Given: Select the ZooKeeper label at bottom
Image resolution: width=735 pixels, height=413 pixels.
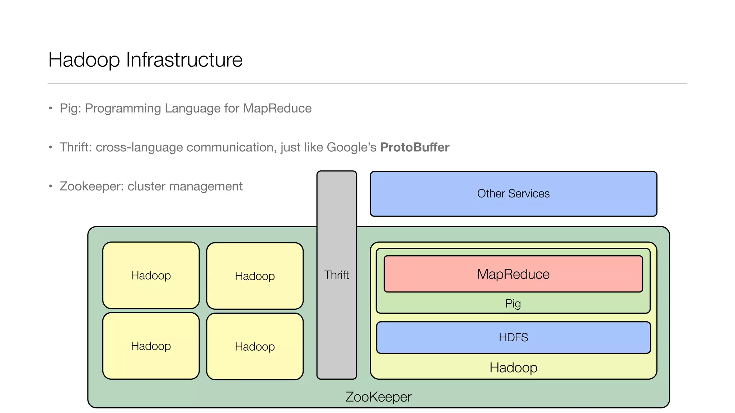Looking at the screenshot, I should click(x=378, y=397).
